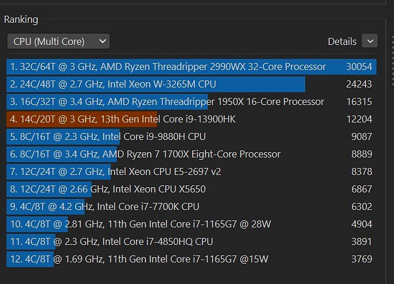Select the Core i9-9880H ranking row
This screenshot has height=284, width=394.
point(191,136)
